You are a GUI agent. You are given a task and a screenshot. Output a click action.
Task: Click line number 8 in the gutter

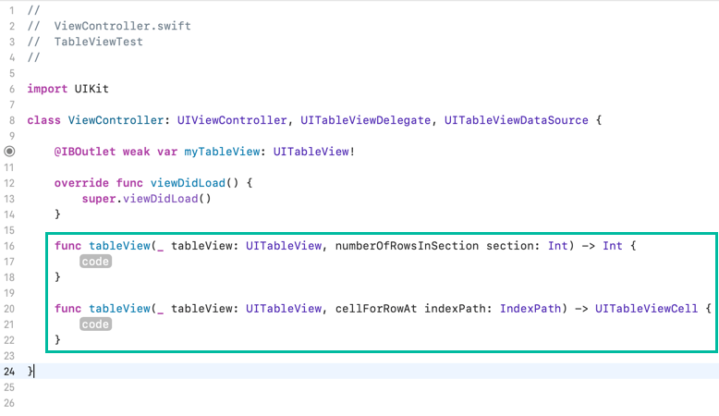point(9,120)
